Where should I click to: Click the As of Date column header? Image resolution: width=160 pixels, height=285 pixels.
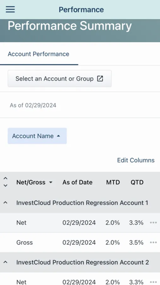(x=77, y=182)
